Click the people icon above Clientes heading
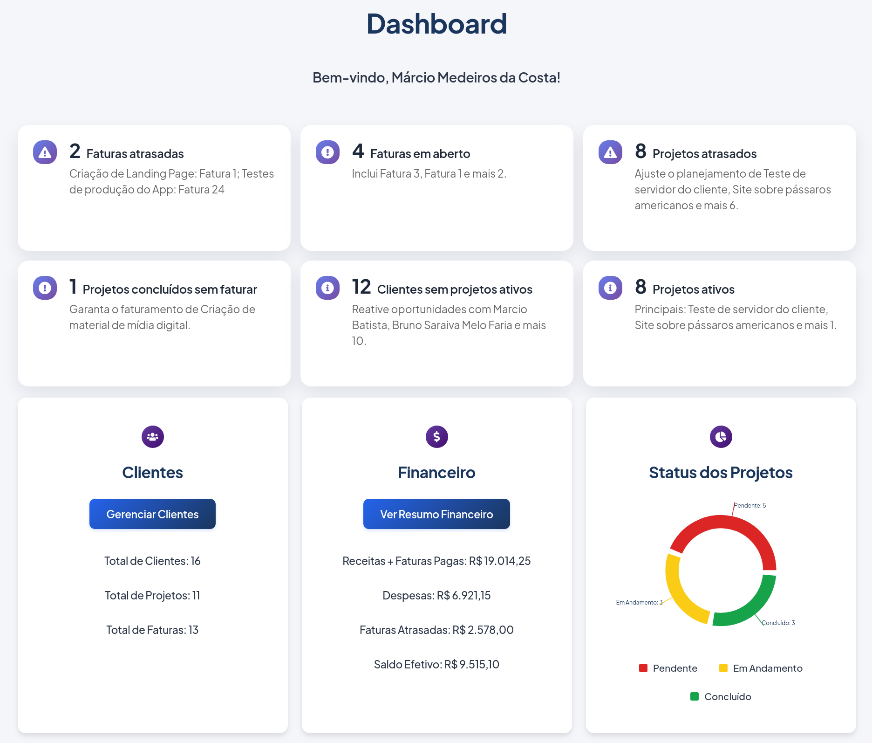This screenshot has height=743, width=872. (152, 437)
